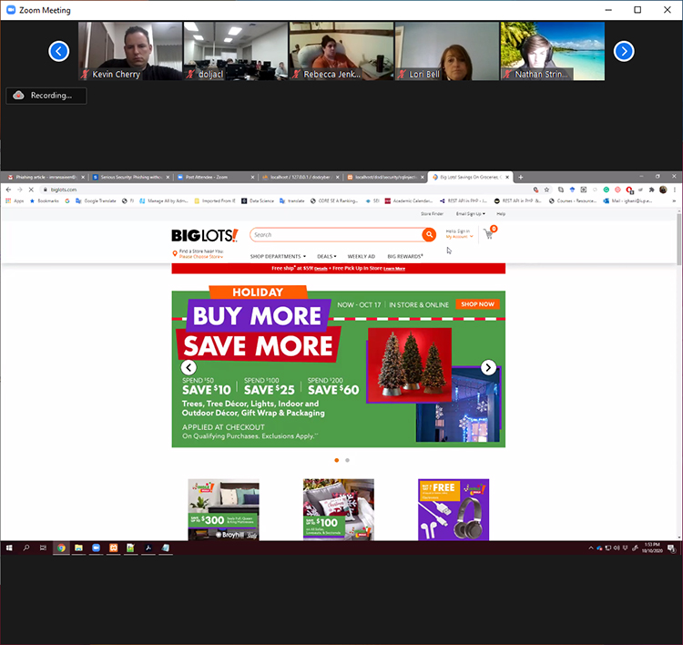Select doljacl video thumbnail

[236, 51]
